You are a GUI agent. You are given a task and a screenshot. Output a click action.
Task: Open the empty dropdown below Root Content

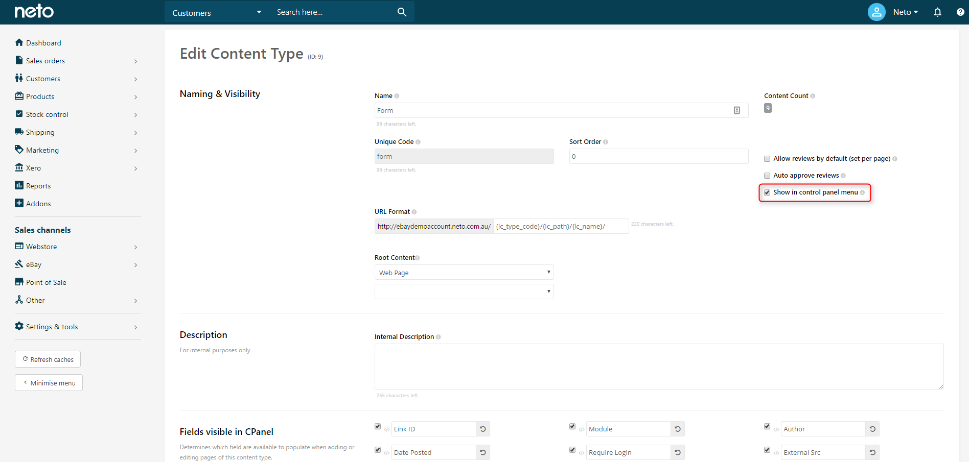tap(464, 291)
